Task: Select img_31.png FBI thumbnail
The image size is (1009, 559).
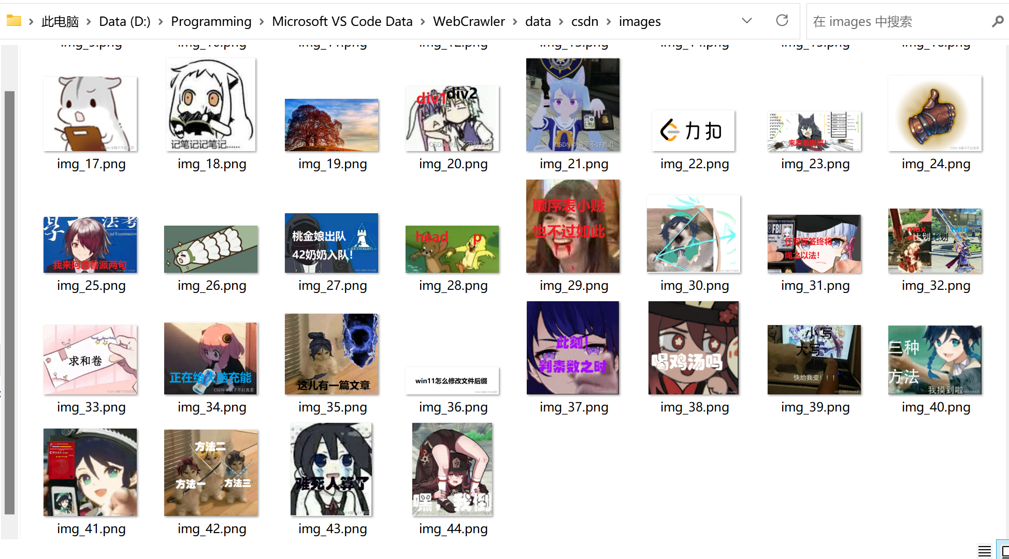Action: click(x=814, y=244)
